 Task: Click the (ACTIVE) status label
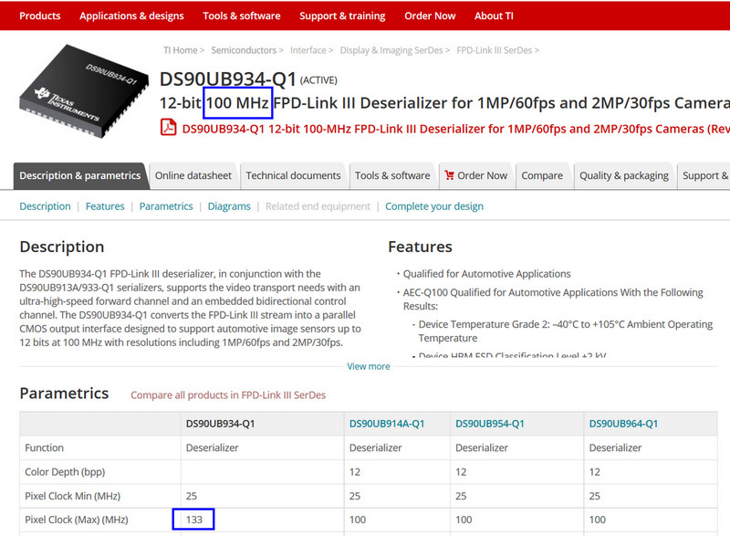(318, 80)
